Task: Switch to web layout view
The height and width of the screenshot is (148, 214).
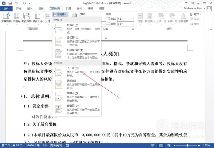Action: click(169, 145)
